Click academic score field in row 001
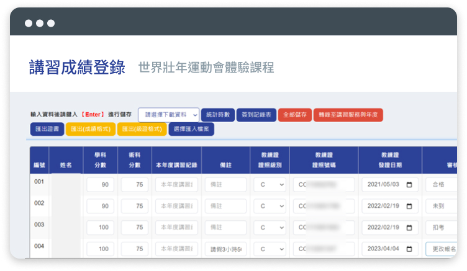 pyautogui.click(x=100, y=185)
